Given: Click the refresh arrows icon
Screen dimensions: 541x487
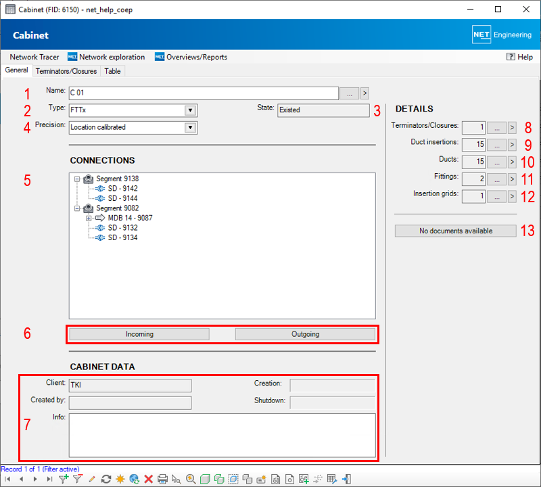Looking at the screenshot, I should 106,479.
